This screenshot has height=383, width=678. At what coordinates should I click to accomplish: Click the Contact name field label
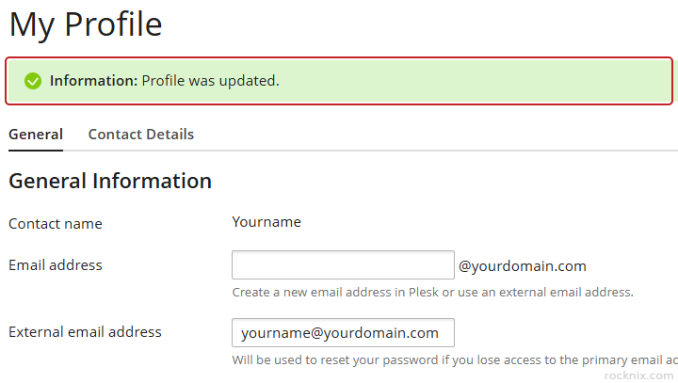56,224
